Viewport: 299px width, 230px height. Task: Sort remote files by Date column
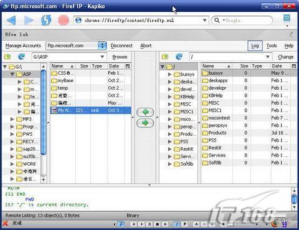[281, 66]
